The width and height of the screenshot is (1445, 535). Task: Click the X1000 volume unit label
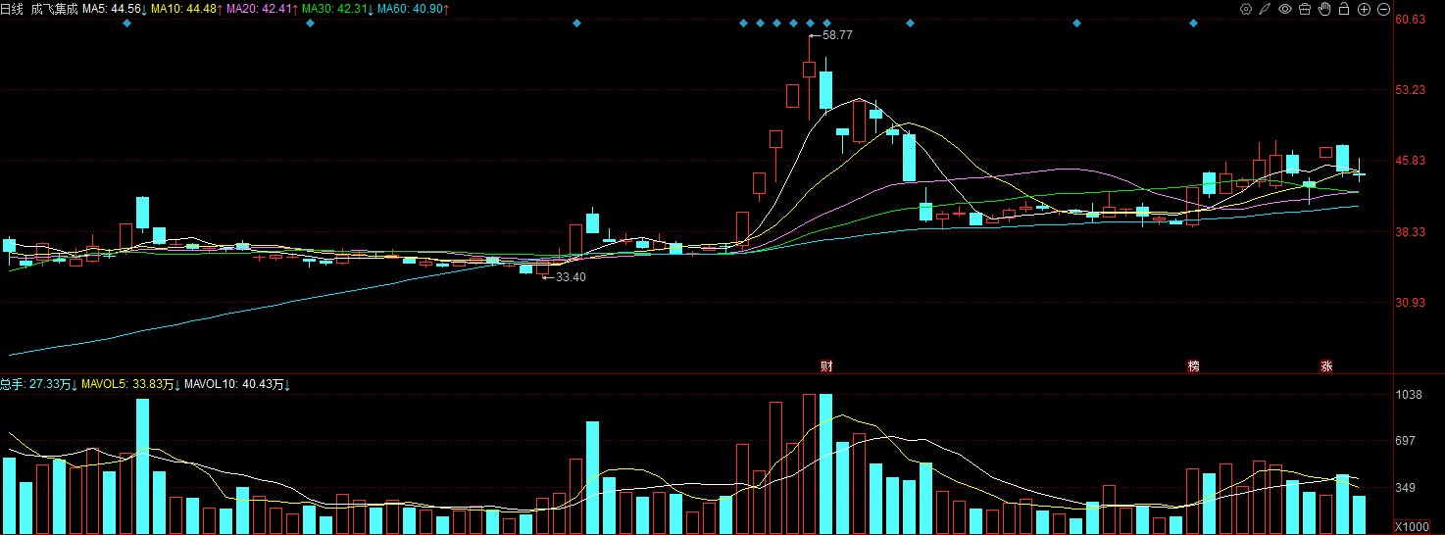[1412, 526]
